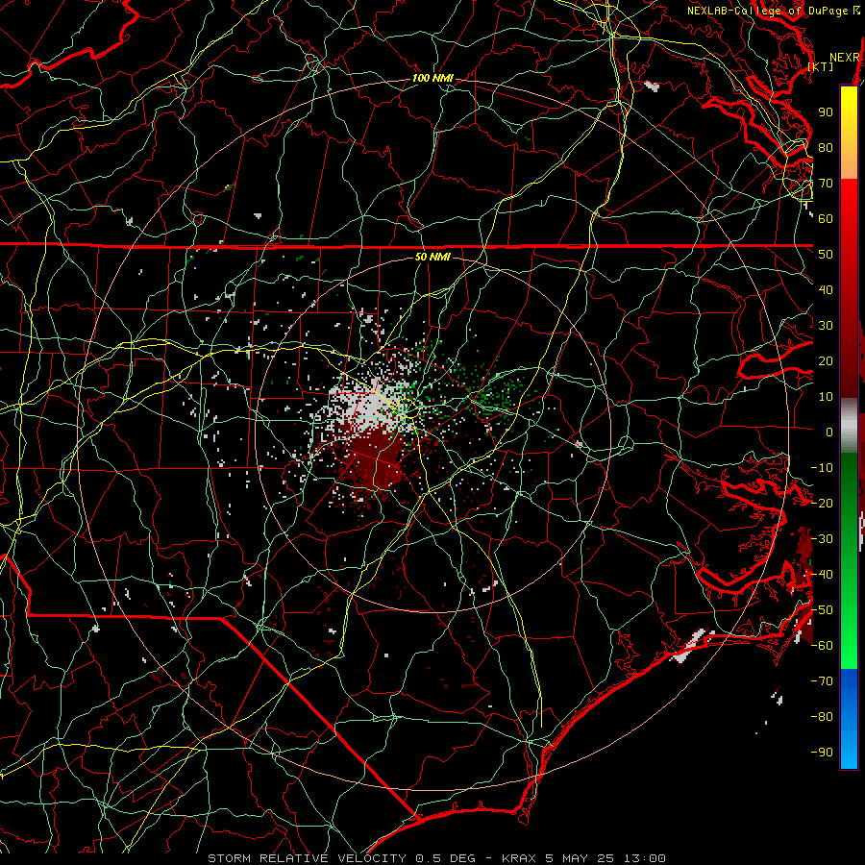This screenshot has height=865, width=865.
Task: Click the -90 value on the velocity scale
Action: tap(822, 753)
